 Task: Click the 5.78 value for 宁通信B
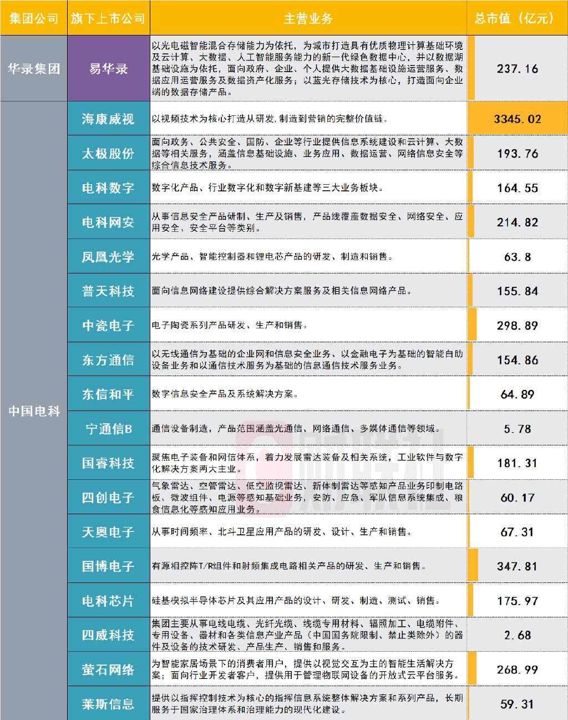coord(516,428)
